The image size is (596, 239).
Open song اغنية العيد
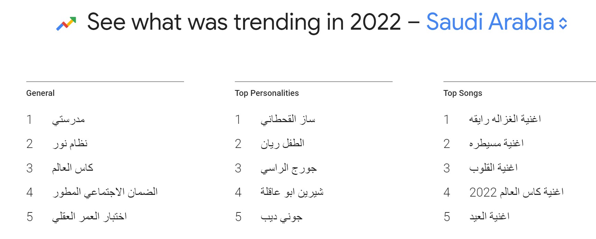click(x=489, y=217)
